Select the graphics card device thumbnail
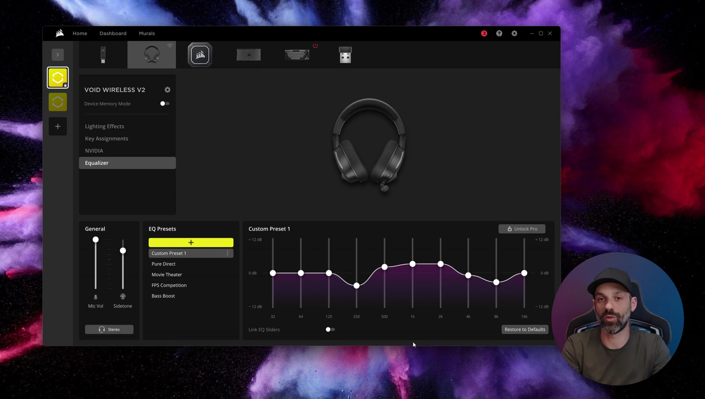 click(x=248, y=55)
